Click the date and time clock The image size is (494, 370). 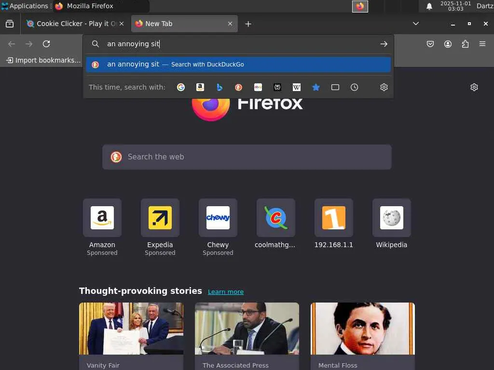pyautogui.click(x=455, y=6)
